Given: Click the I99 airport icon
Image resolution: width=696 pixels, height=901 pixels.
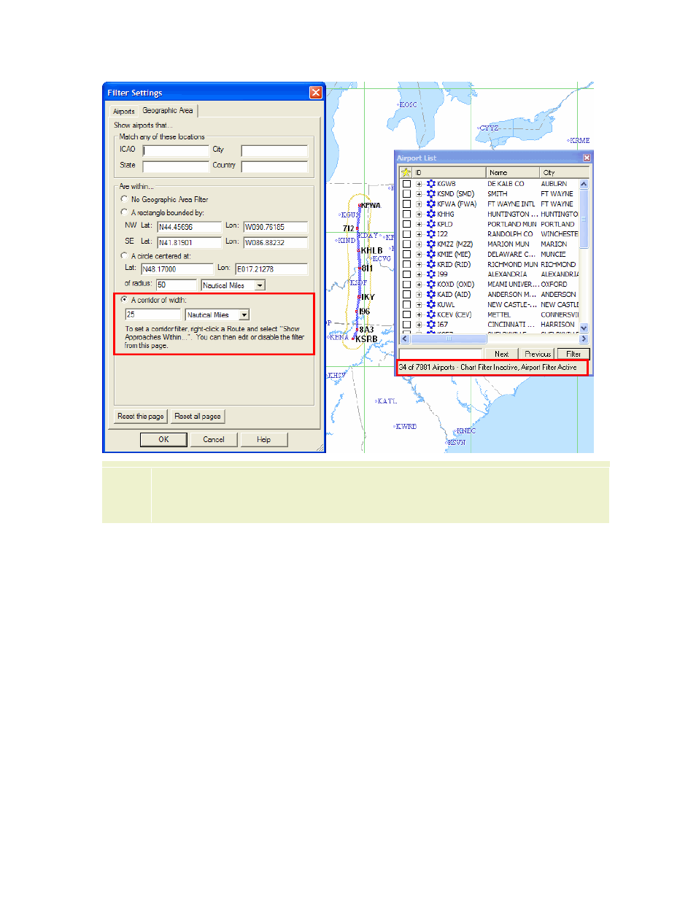Looking at the screenshot, I should pos(431,274).
